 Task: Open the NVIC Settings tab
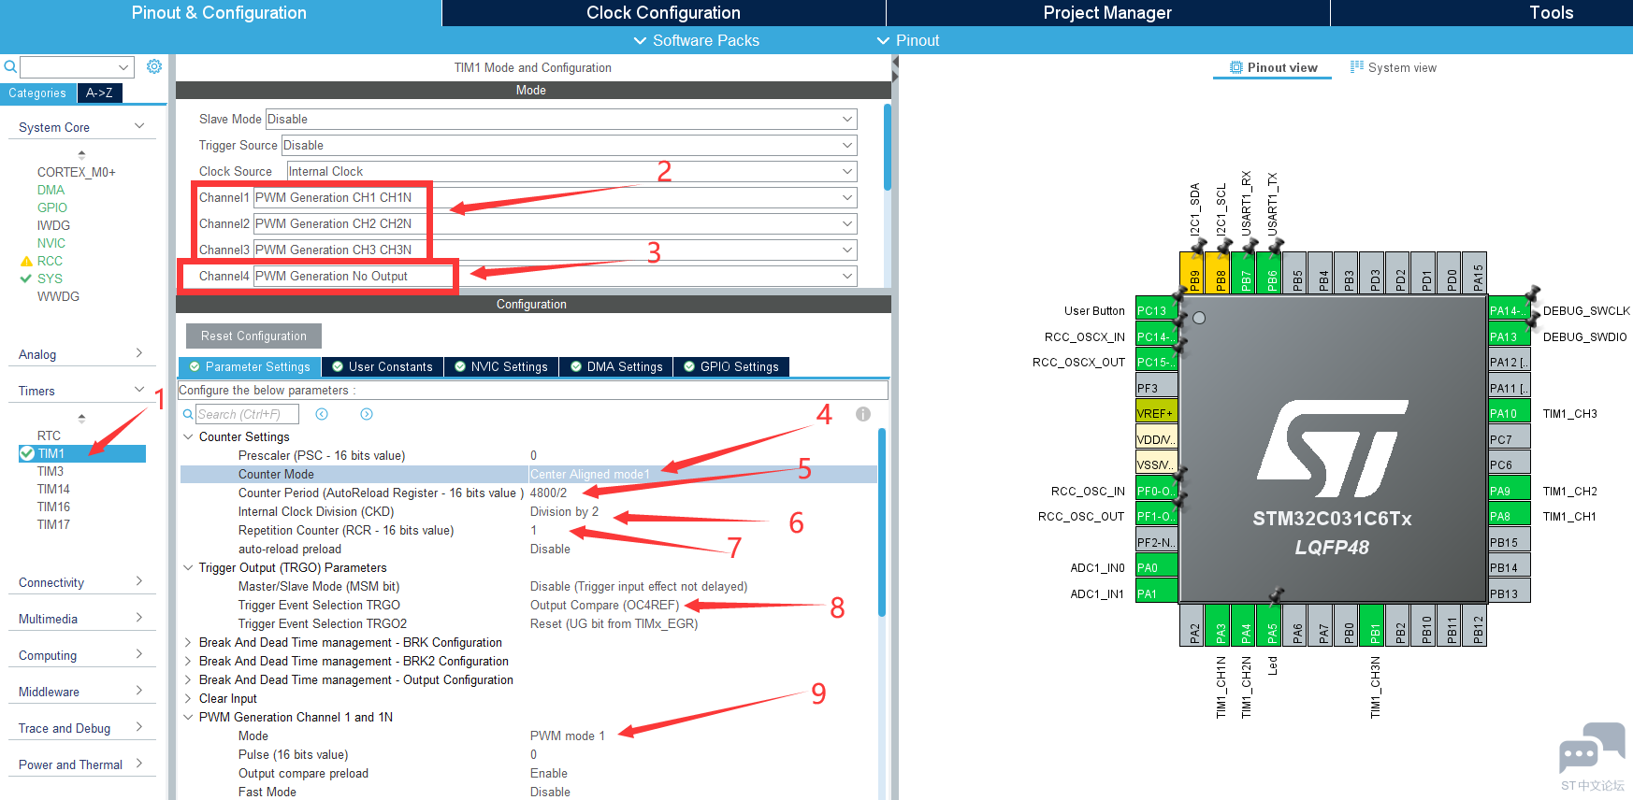501,366
